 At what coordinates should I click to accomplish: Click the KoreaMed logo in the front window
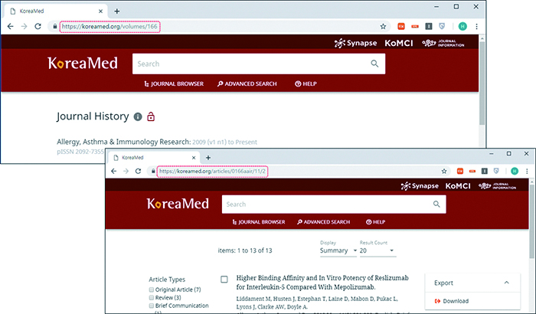click(x=178, y=204)
